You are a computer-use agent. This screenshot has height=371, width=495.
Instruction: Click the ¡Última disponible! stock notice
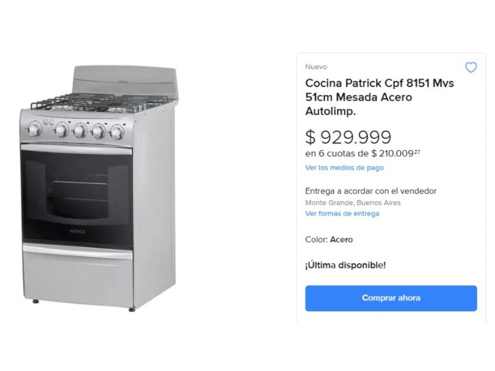(x=345, y=265)
